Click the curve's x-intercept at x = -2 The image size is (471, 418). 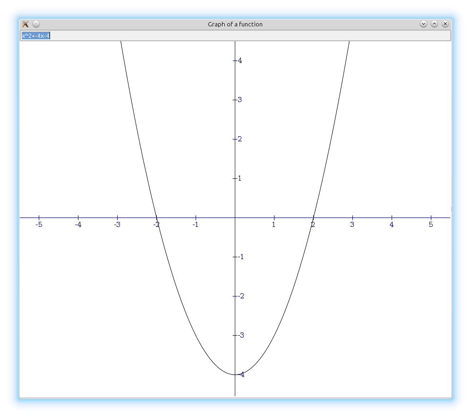(x=156, y=218)
